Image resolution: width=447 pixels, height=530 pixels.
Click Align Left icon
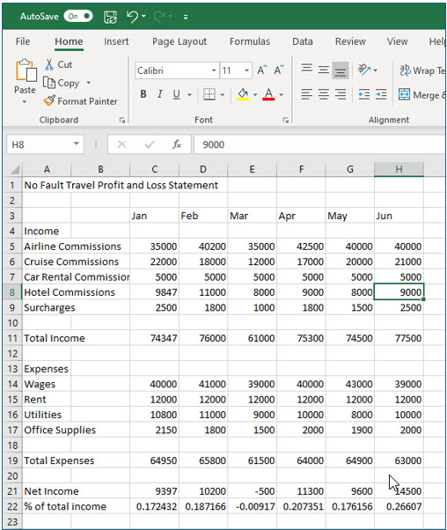(x=306, y=94)
